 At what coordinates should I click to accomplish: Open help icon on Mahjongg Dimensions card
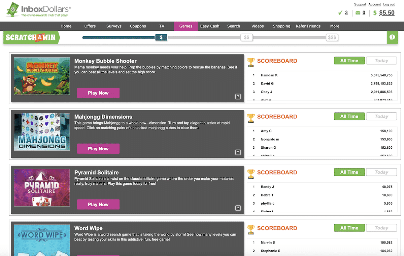pos(238,152)
